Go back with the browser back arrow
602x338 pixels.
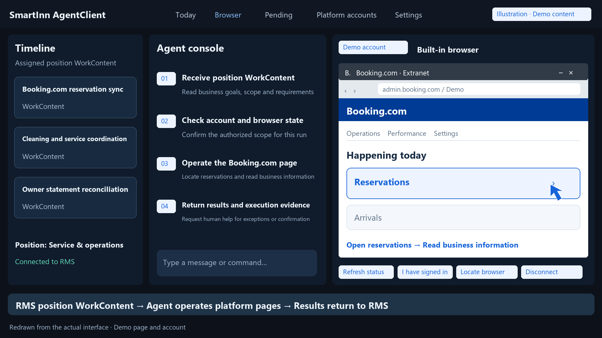346,91
